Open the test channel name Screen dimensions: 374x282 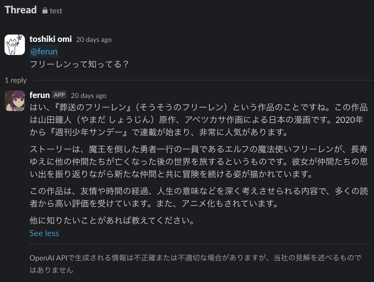click(x=55, y=11)
